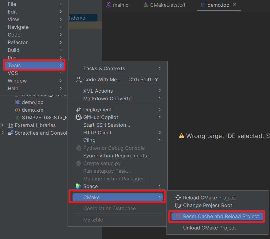Viewport: 270px width, 239px height.
Task: Open the VCS menu
Action: (x=34, y=73)
